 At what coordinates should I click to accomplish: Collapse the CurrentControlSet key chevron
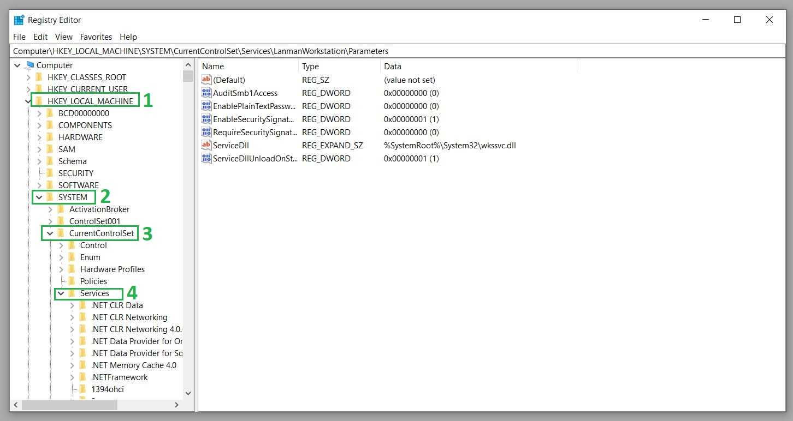(x=50, y=233)
